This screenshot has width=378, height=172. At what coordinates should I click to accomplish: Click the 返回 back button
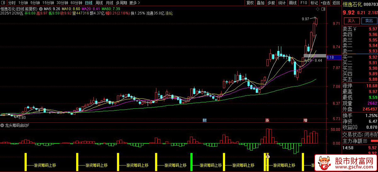[336, 3]
